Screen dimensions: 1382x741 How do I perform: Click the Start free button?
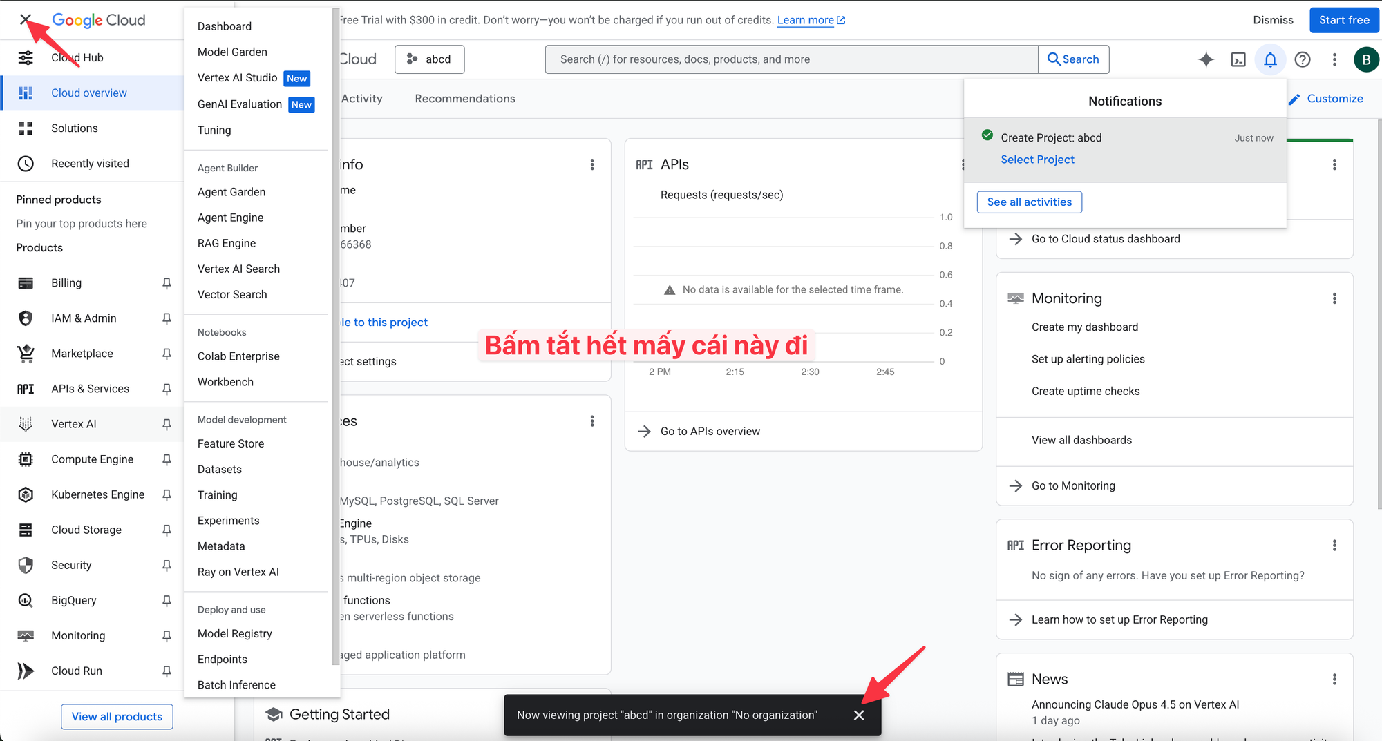[x=1344, y=20]
